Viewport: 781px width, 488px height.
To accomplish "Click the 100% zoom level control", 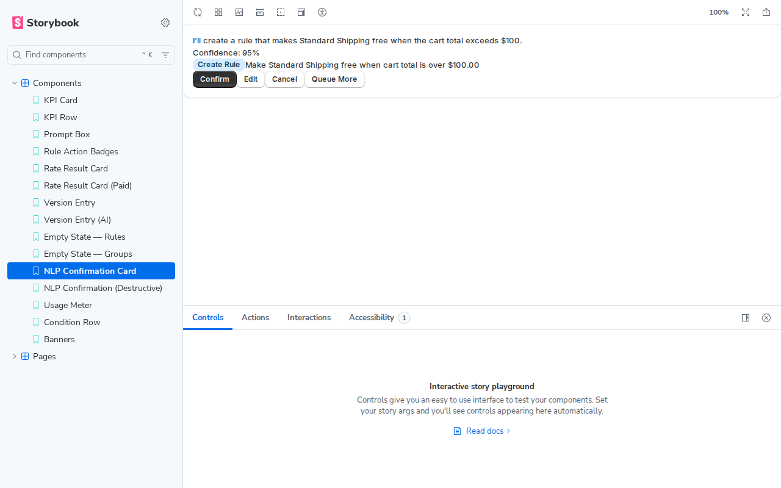I will [x=718, y=12].
